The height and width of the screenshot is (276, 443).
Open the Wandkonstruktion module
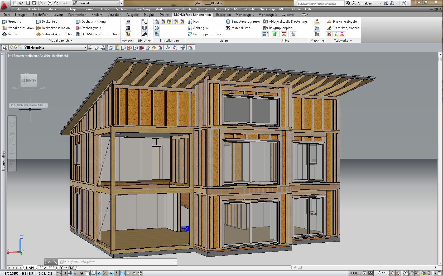pyautogui.click(x=18, y=28)
